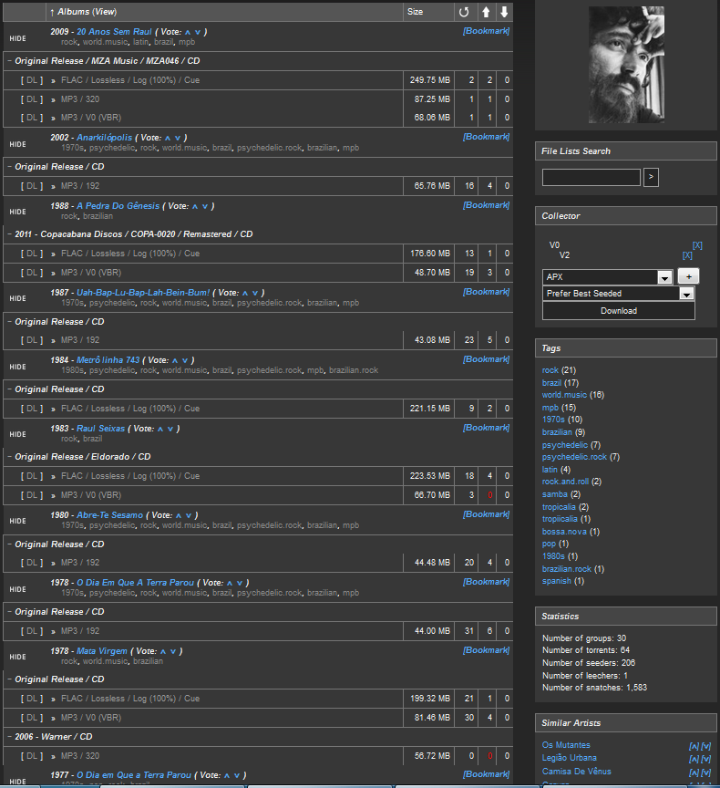Screen dimensions: 720x788
Task: Hide the 1983 Raul Seixas group
Action: click(17, 434)
